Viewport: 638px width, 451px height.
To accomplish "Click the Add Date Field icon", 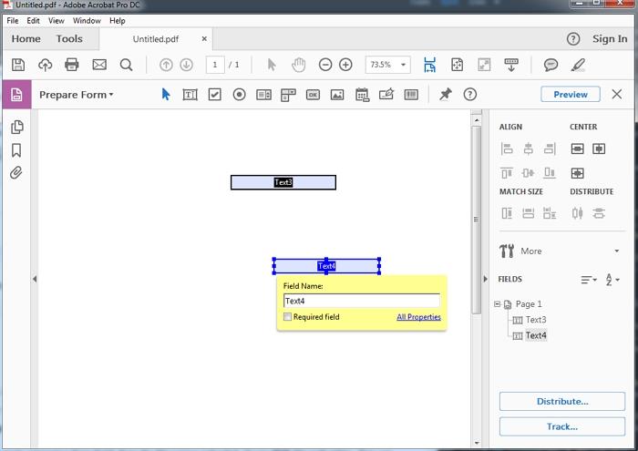I will (362, 95).
